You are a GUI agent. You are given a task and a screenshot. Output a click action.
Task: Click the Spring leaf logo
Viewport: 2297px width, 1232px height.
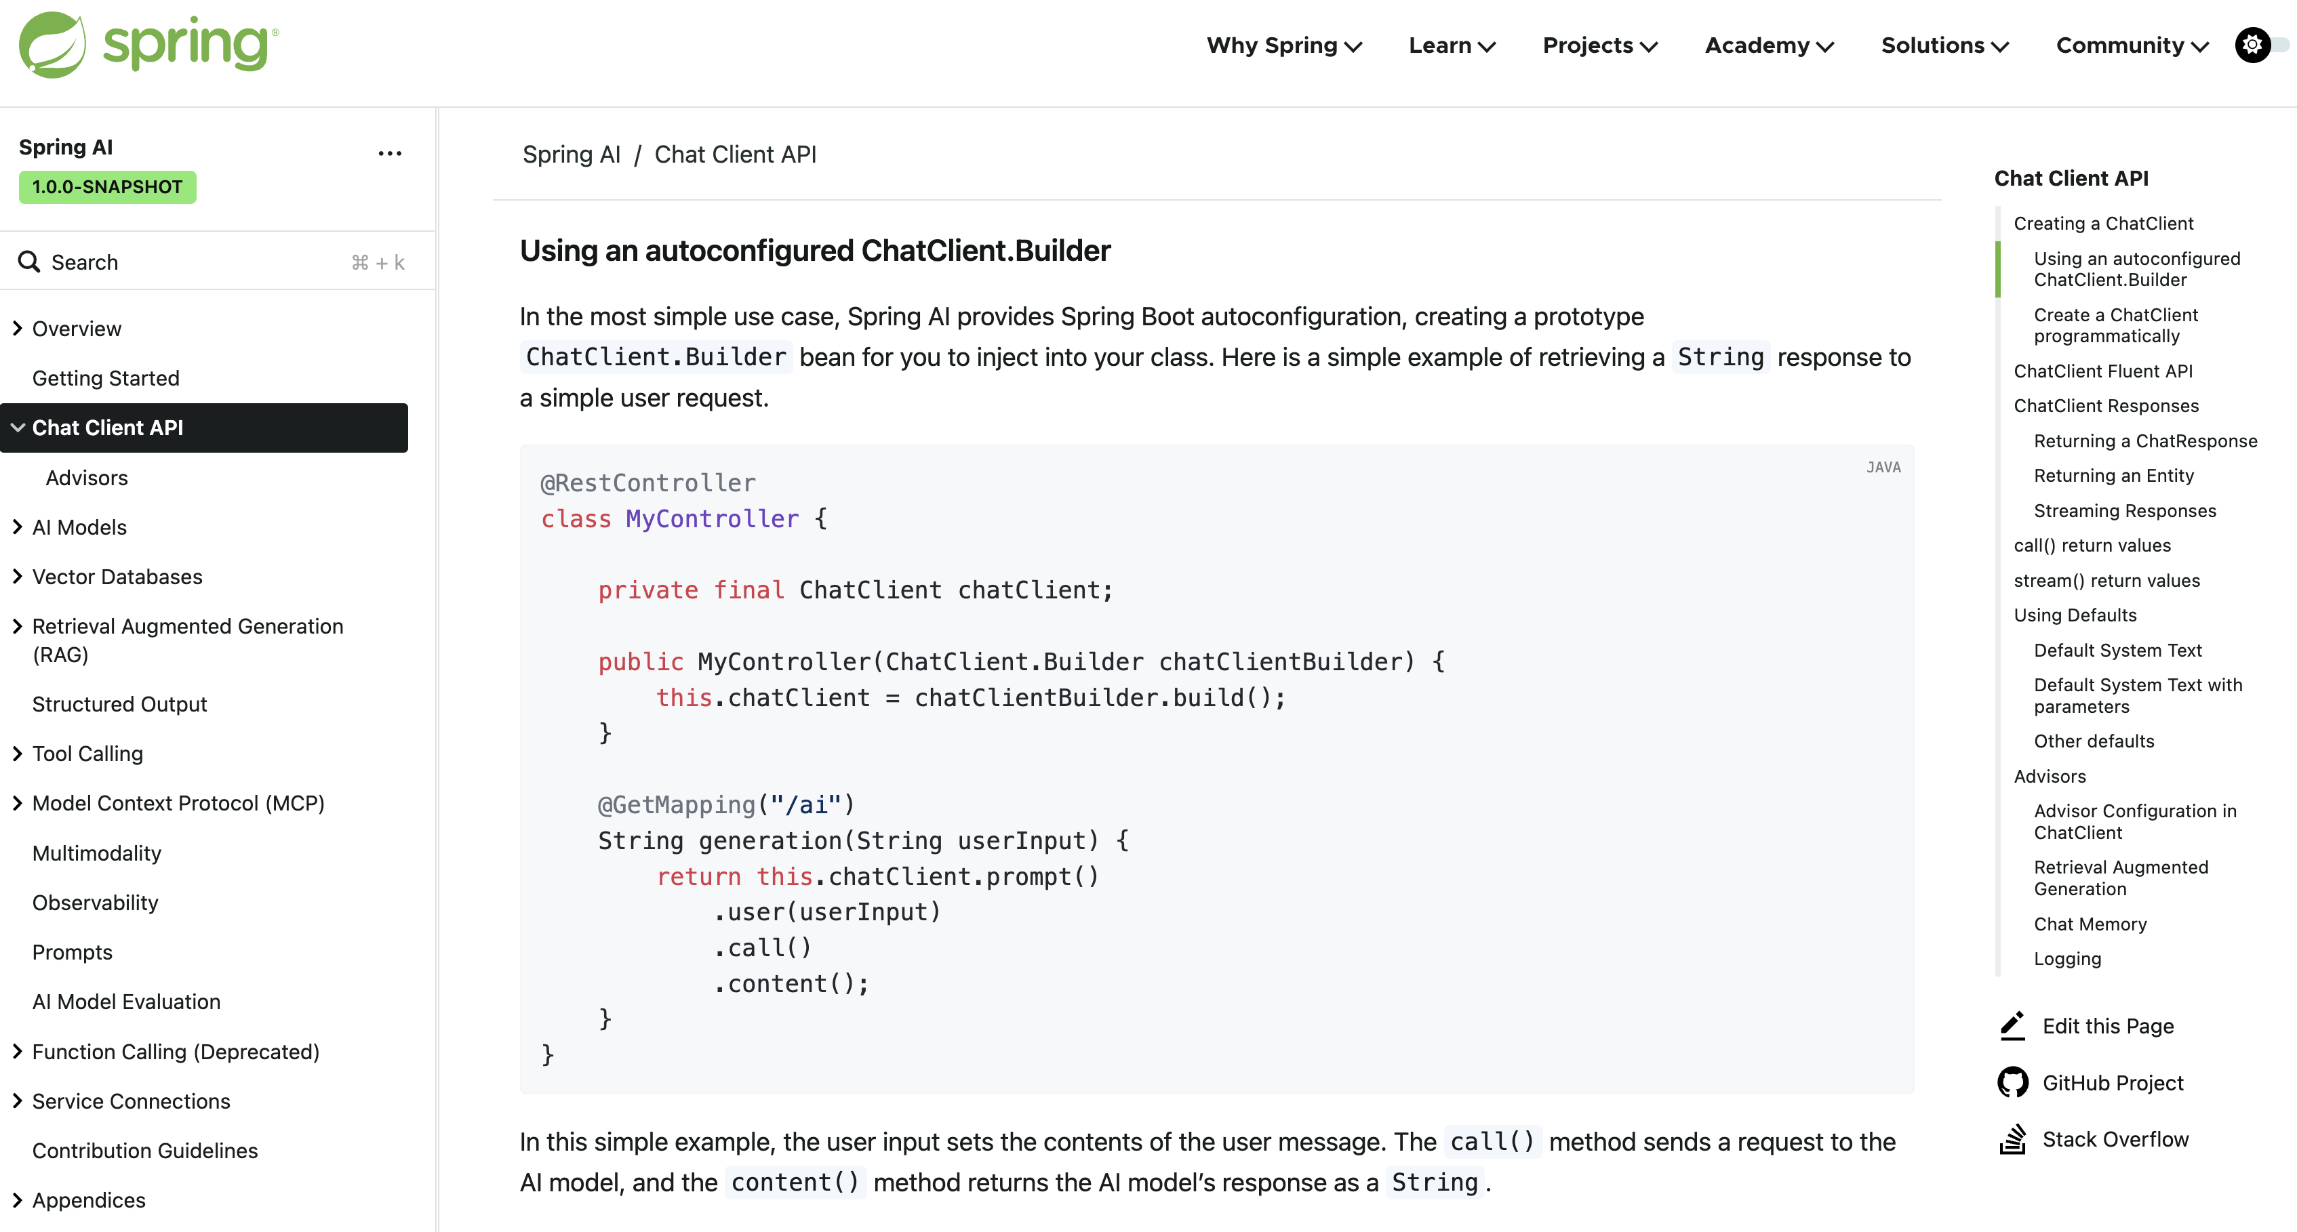[x=54, y=45]
